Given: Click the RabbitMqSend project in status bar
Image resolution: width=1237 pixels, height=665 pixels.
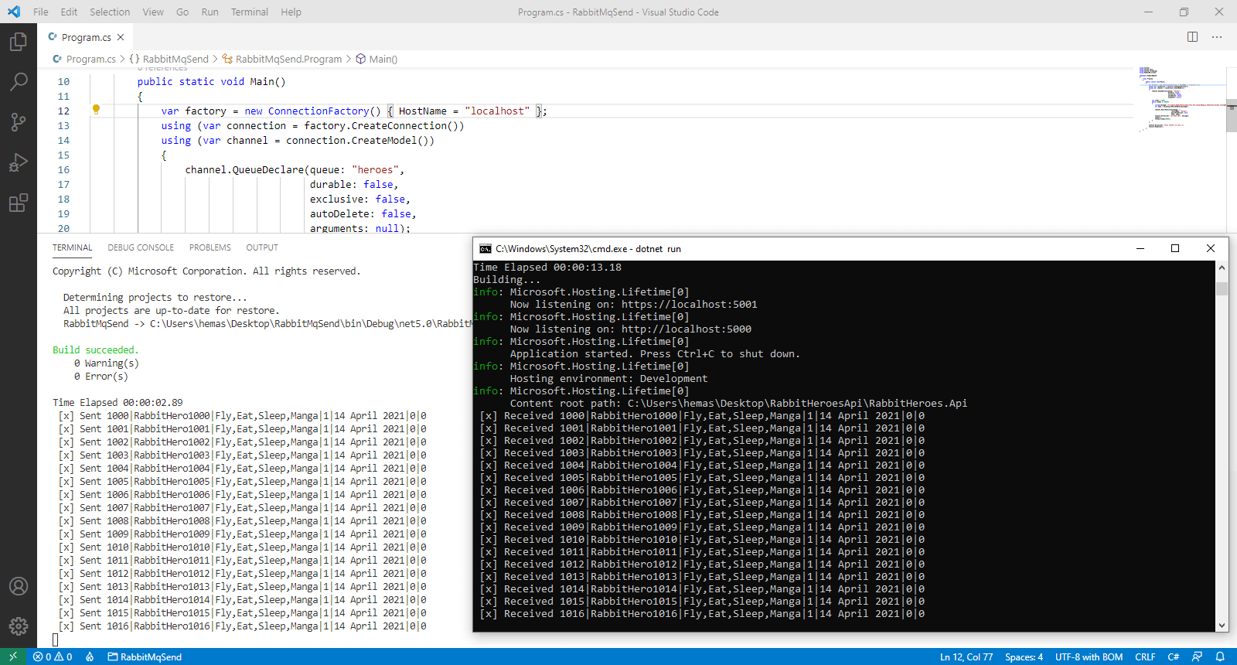Looking at the screenshot, I should [x=145, y=656].
